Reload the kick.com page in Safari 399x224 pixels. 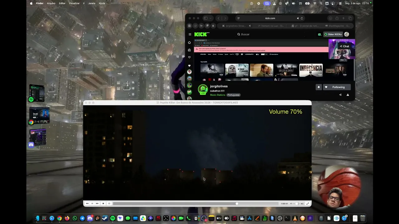click(x=302, y=18)
